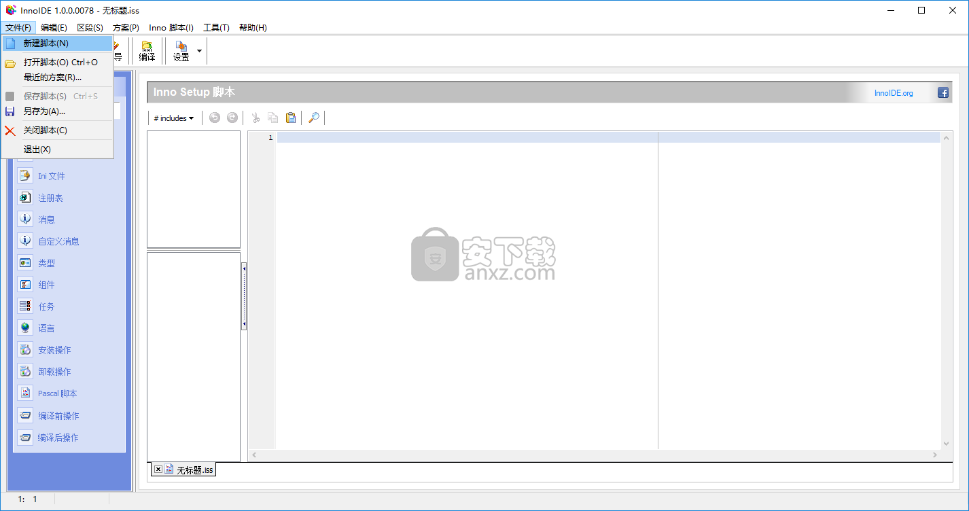Open the 帮助(H) menu

(x=253, y=28)
